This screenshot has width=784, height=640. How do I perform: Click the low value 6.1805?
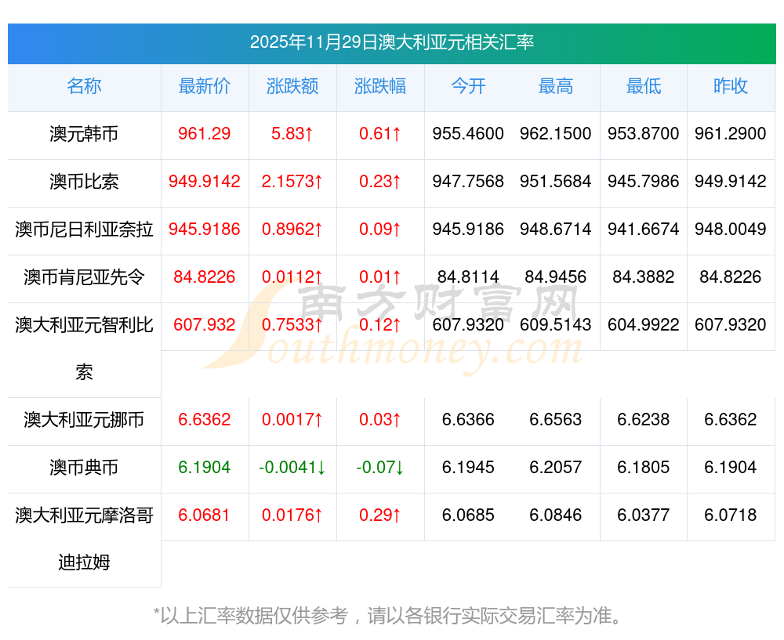644,468
